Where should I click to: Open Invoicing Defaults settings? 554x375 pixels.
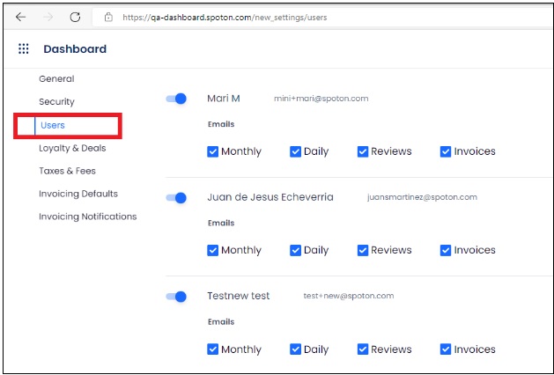(78, 194)
